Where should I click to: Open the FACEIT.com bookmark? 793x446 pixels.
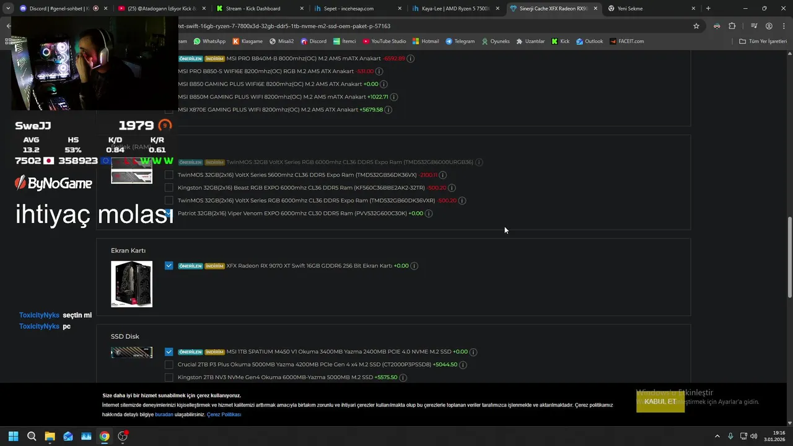click(626, 42)
